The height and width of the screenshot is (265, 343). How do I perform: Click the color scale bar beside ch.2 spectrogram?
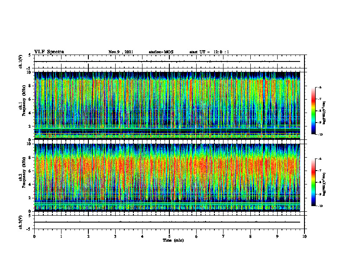313,182
